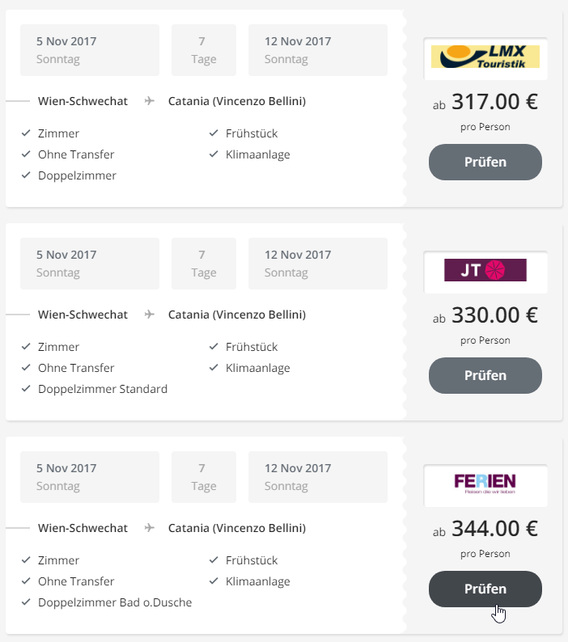Click the airplane icon in the 344.00 € offer

150,528
